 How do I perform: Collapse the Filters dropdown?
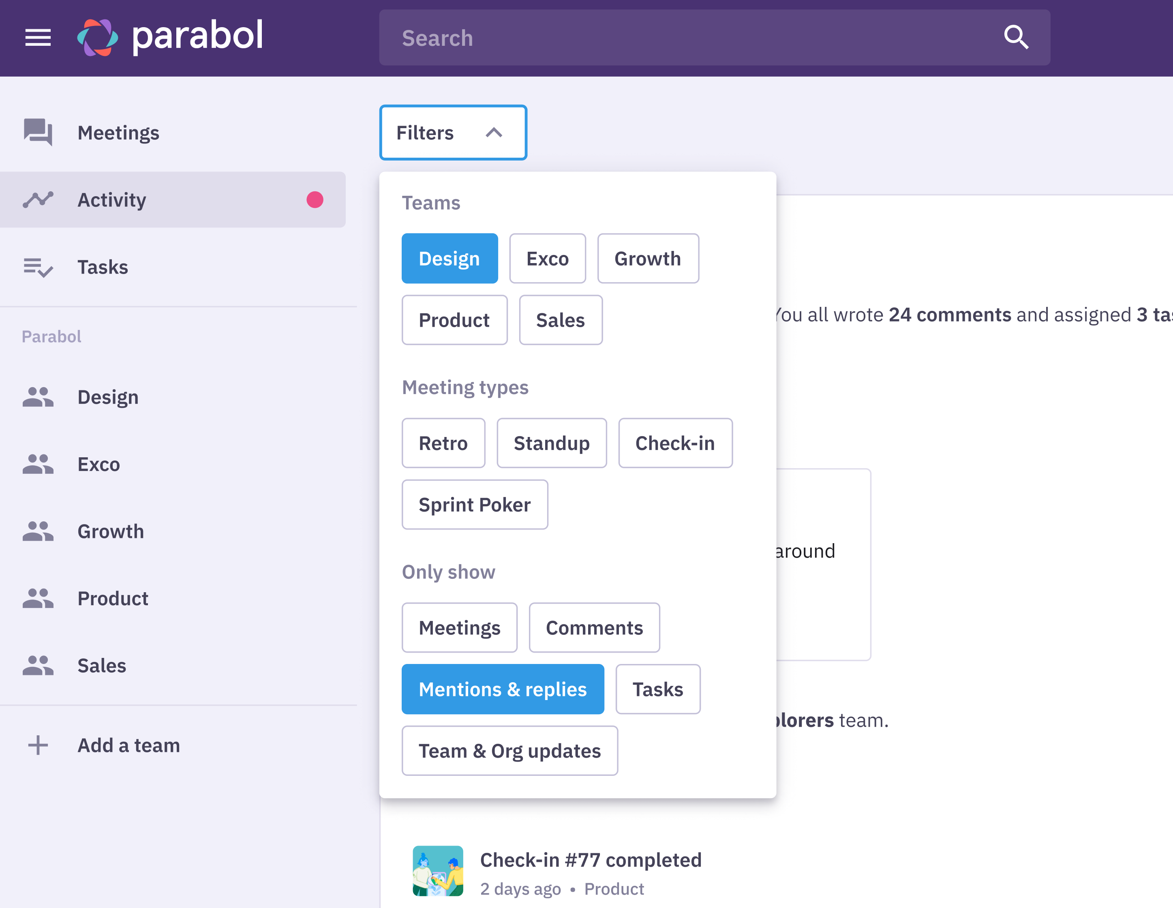[x=453, y=132]
